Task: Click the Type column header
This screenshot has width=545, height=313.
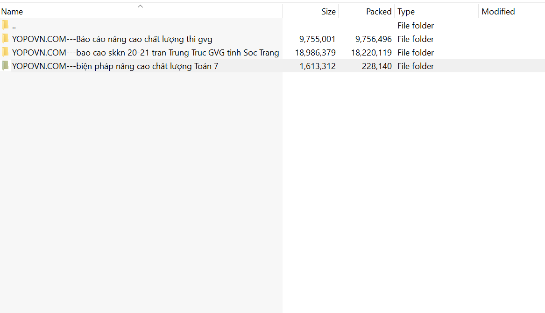Action: point(406,12)
